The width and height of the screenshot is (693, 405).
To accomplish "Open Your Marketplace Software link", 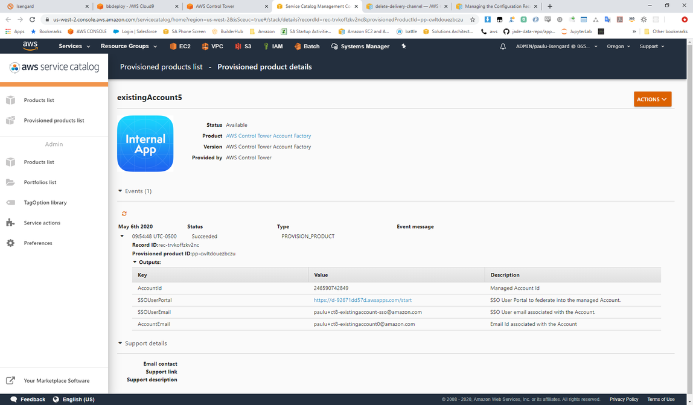I will coord(57,381).
